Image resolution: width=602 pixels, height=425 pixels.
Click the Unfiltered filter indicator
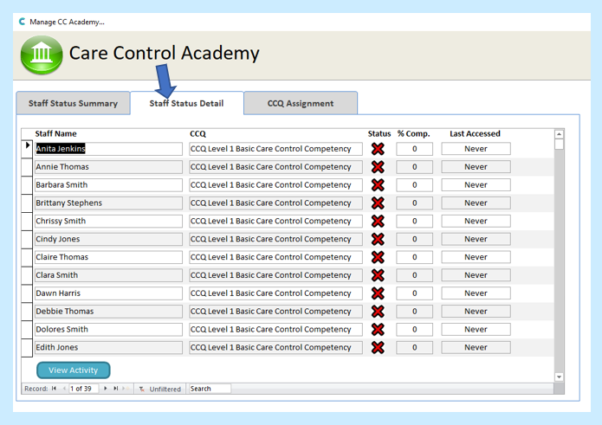pos(160,390)
